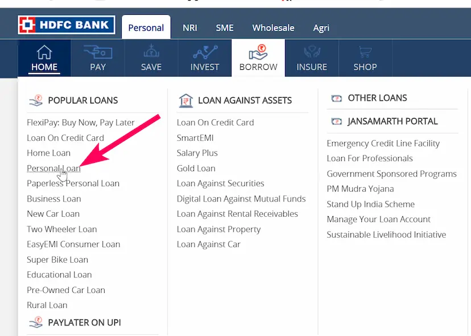Switch to the Agri tab
This screenshot has width=471, height=336.
(x=321, y=28)
